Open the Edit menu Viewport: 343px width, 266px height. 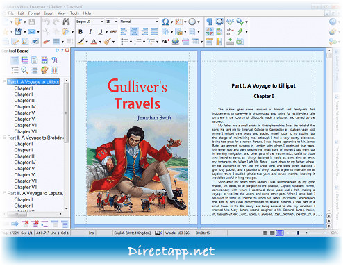[21, 13]
